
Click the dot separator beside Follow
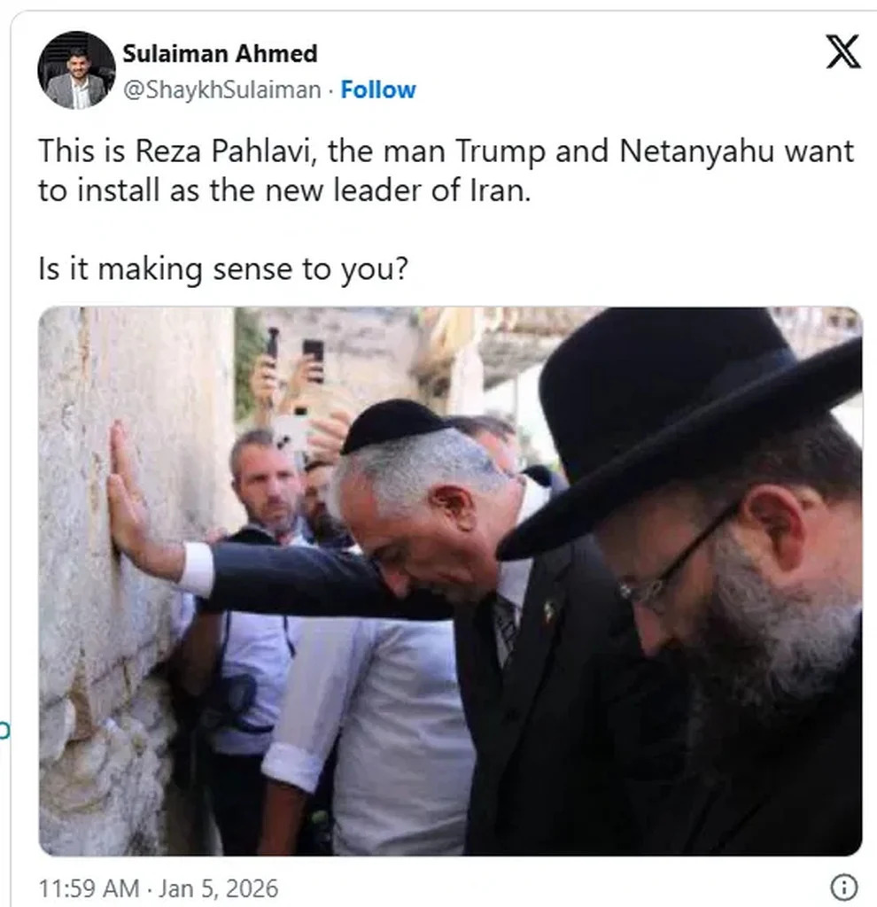click(331, 90)
